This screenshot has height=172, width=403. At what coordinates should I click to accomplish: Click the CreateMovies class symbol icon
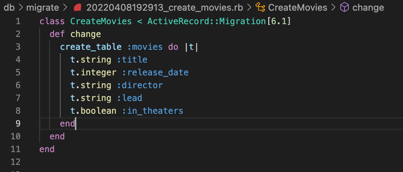260,8
